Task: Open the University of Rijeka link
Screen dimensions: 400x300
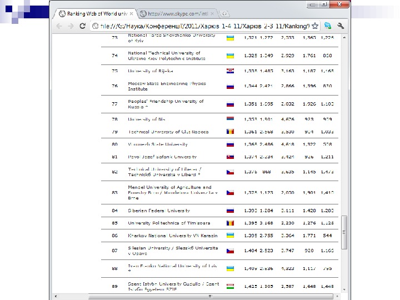Action: click(x=151, y=71)
